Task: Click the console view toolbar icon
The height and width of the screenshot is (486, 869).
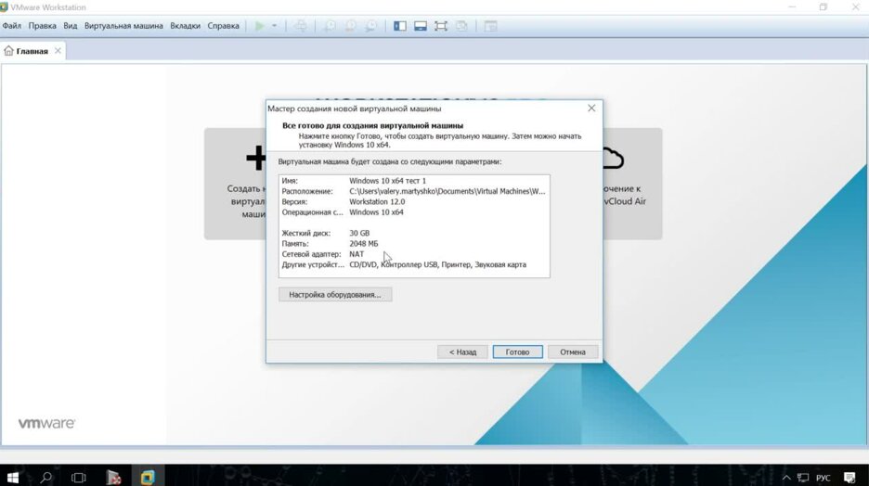Action: [x=490, y=26]
